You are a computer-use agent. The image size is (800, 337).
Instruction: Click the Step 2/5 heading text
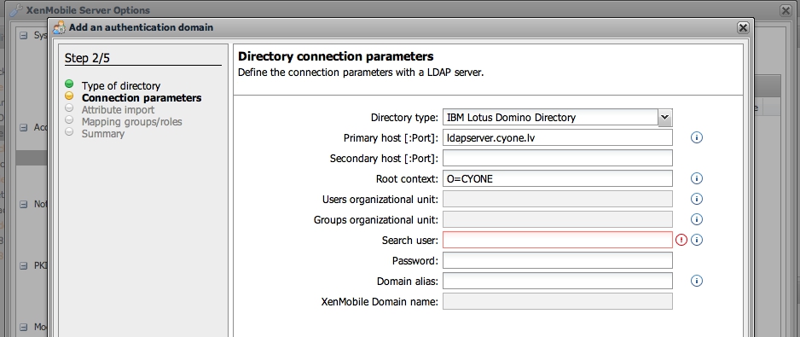tap(87, 58)
